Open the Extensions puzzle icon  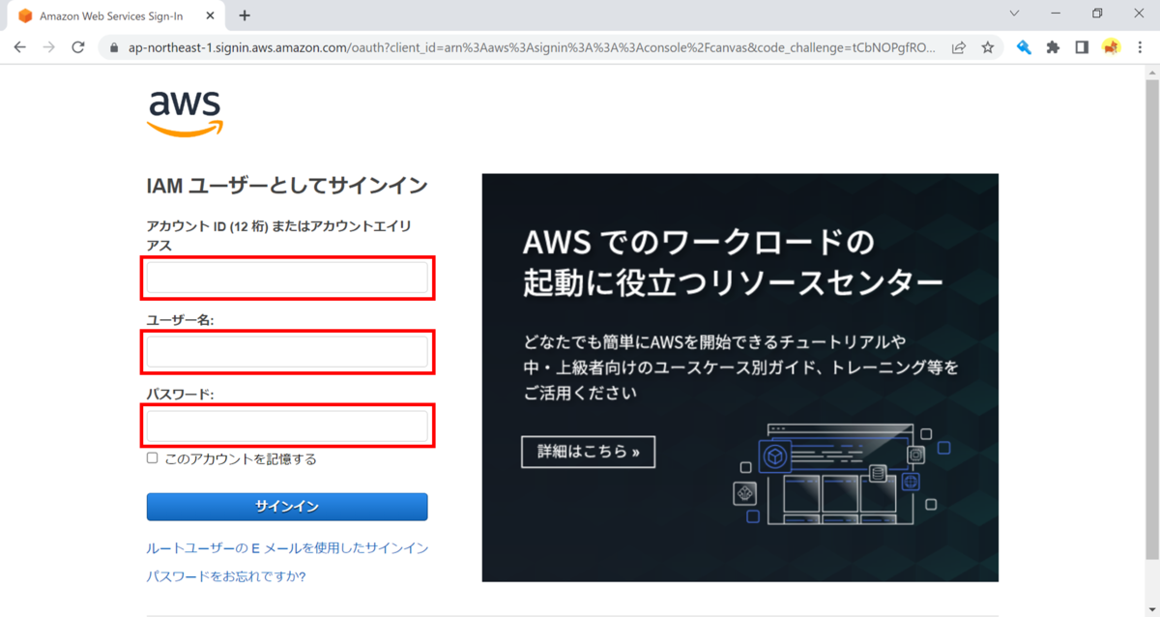pos(1053,46)
